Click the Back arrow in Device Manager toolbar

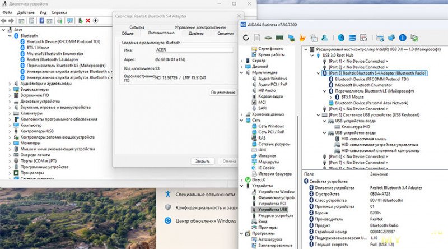[4, 21]
